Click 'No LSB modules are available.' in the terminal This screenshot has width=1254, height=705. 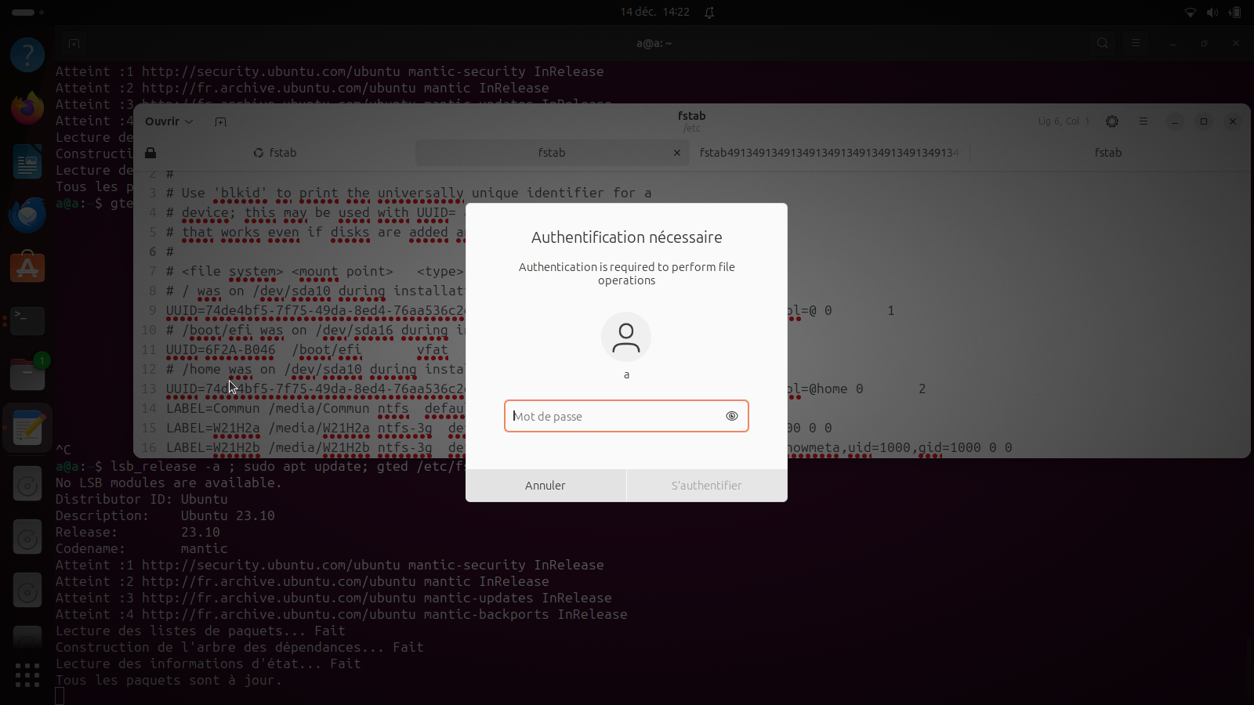(x=169, y=483)
